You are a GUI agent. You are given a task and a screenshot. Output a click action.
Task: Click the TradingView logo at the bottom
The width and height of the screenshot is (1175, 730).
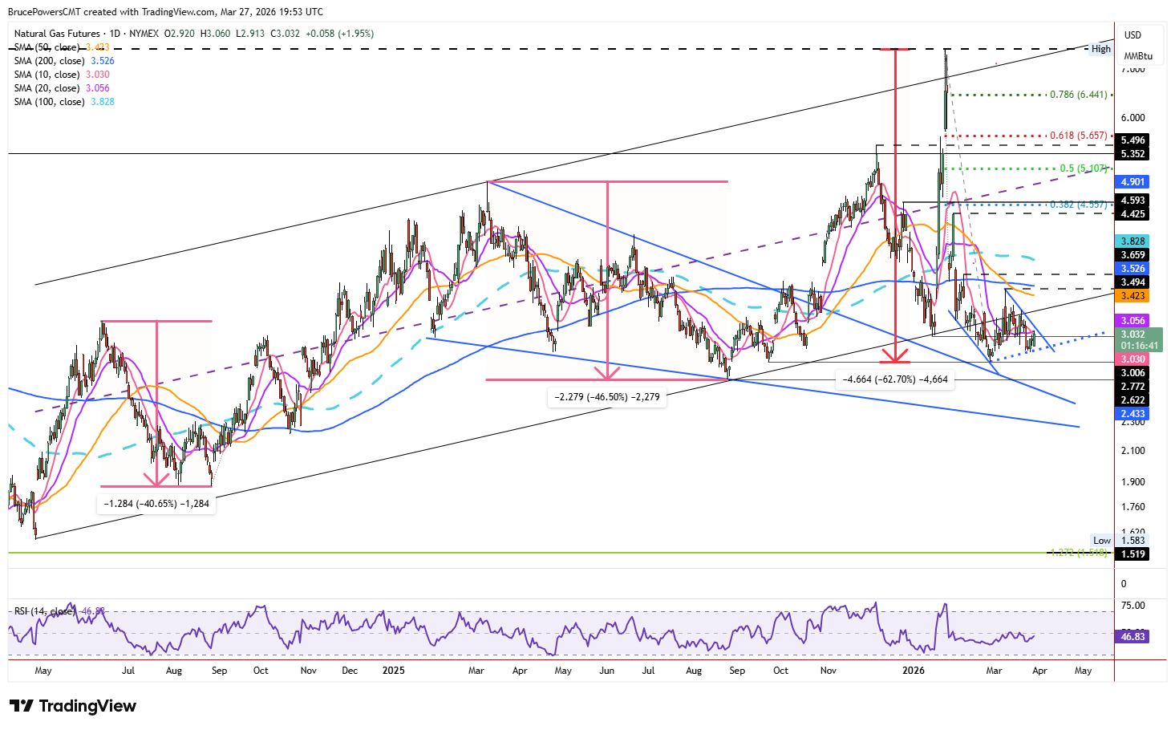coord(73,706)
